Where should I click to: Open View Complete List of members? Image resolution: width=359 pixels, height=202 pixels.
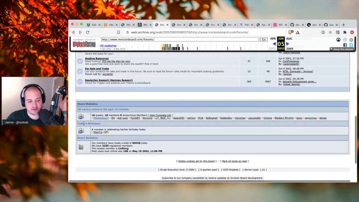160,115
